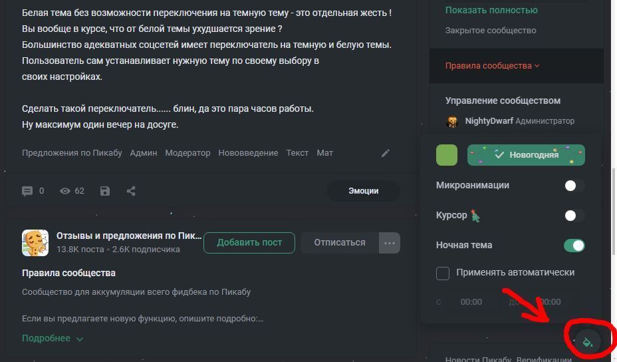Check the Применять автоматически checkbox

(443, 273)
